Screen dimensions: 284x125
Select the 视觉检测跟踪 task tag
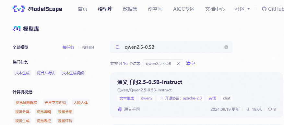coord(26,103)
